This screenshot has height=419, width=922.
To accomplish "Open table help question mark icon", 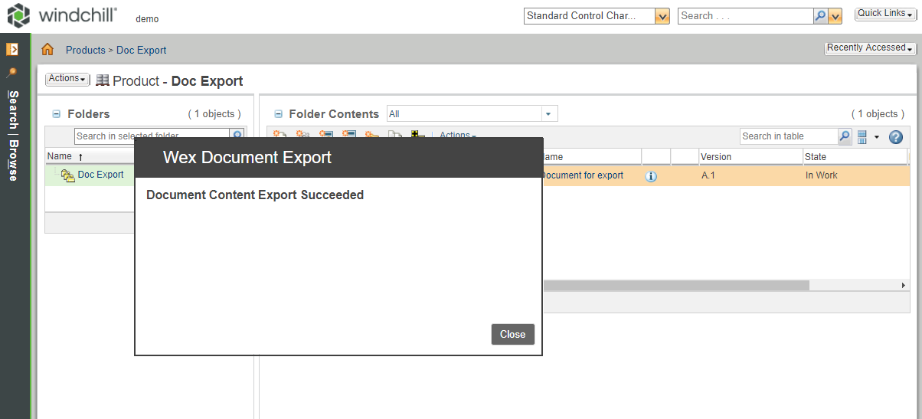I will click(x=896, y=137).
